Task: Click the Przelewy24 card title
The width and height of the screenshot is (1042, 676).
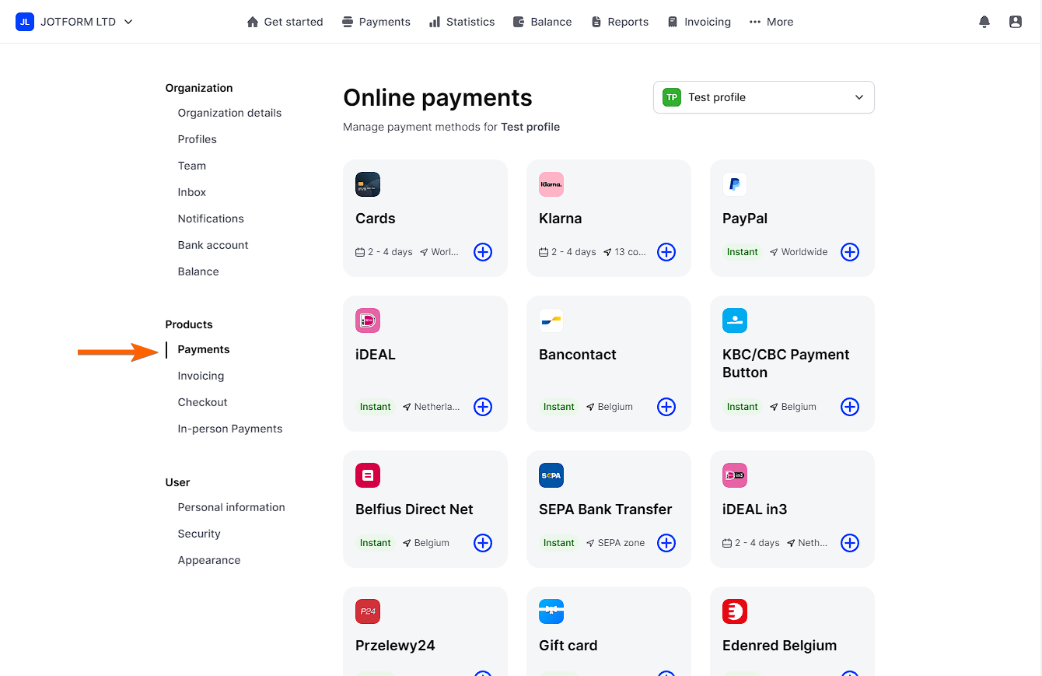Action: pyautogui.click(x=395, y=646)
